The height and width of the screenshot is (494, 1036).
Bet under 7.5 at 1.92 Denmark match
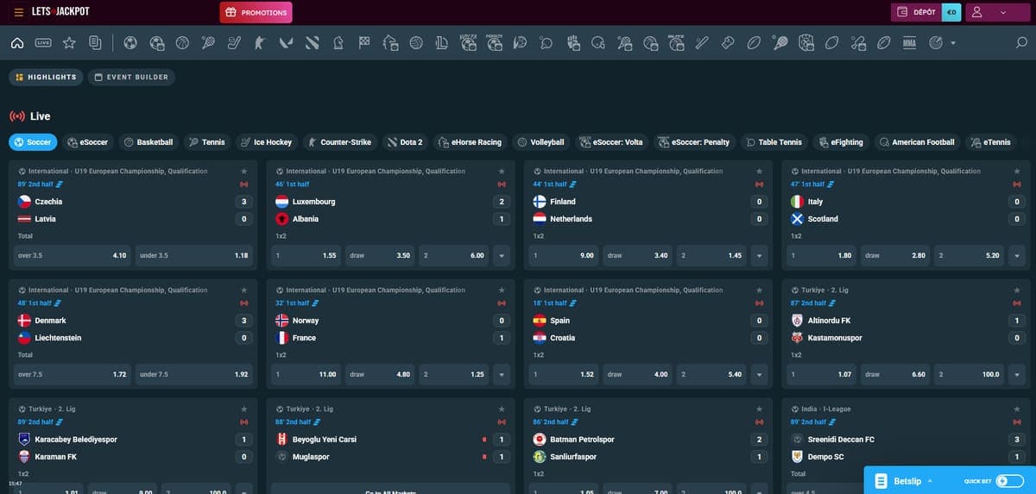(x=194, y=374)
